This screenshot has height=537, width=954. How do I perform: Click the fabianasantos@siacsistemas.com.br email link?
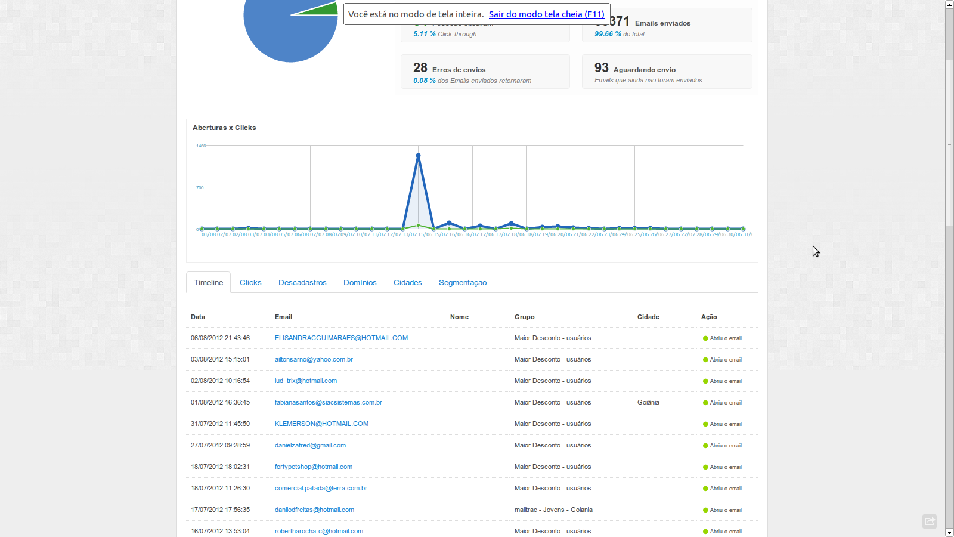[328, 402]
